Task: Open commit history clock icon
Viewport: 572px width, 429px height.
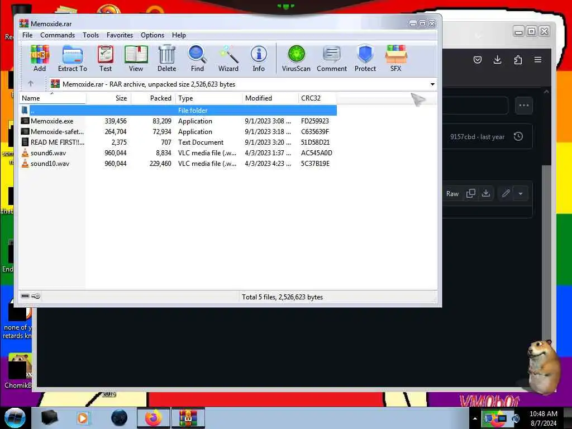Action: click(x=518, y=136)
